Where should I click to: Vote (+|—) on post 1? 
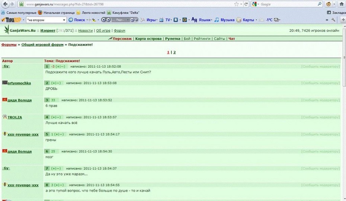[60, 67]
